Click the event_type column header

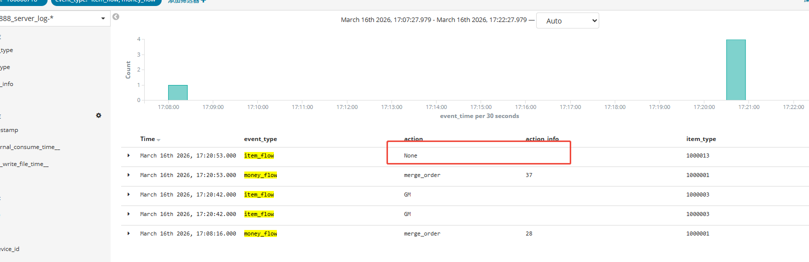pyautogui.click(x=260, y=139)
